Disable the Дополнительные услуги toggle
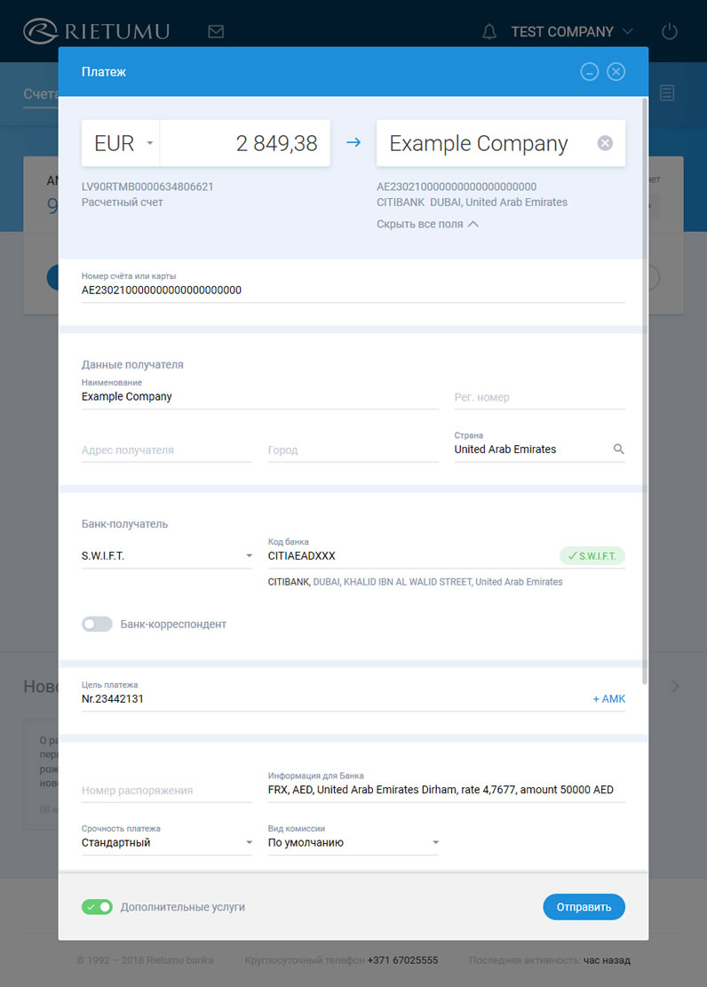The height and width of the screenshot is (987, 707). (97, 907)
